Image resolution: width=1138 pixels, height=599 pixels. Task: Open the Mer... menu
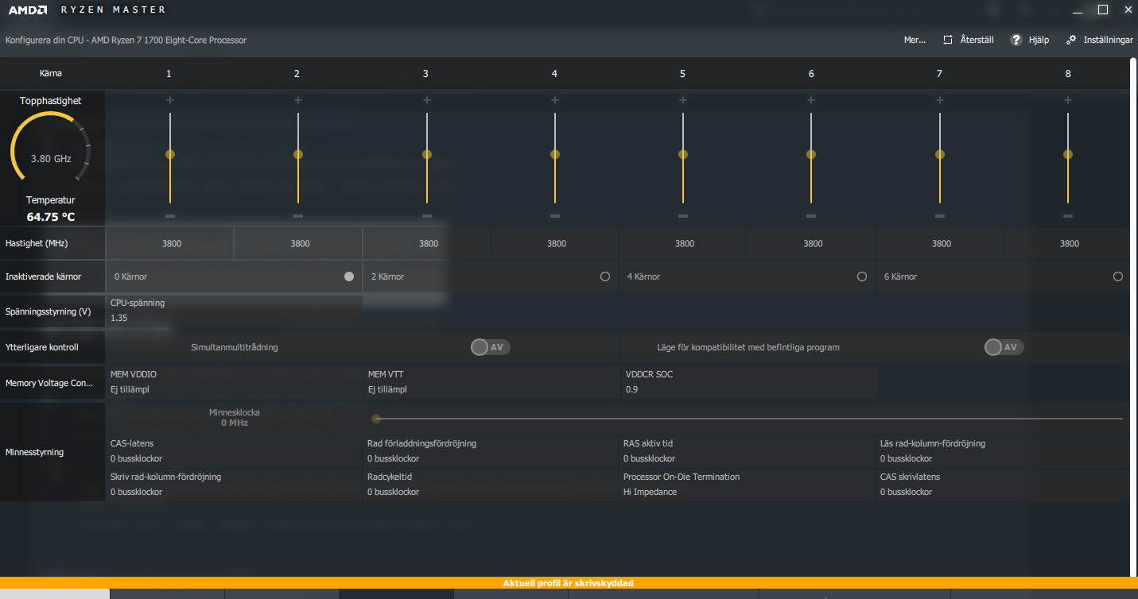pos(915,40)
